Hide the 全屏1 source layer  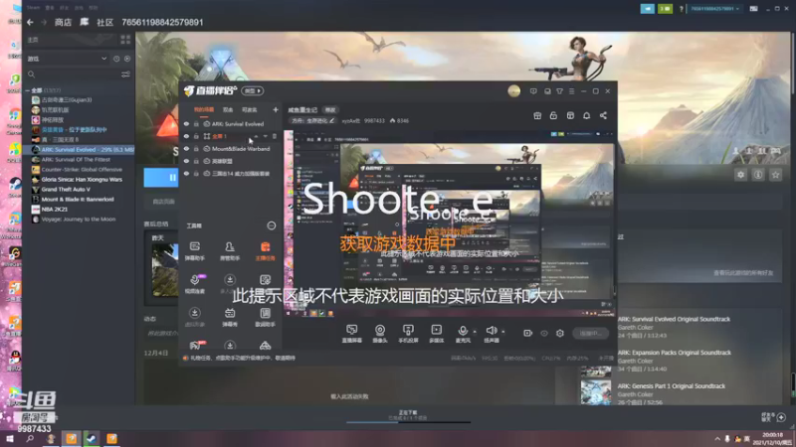186,136
